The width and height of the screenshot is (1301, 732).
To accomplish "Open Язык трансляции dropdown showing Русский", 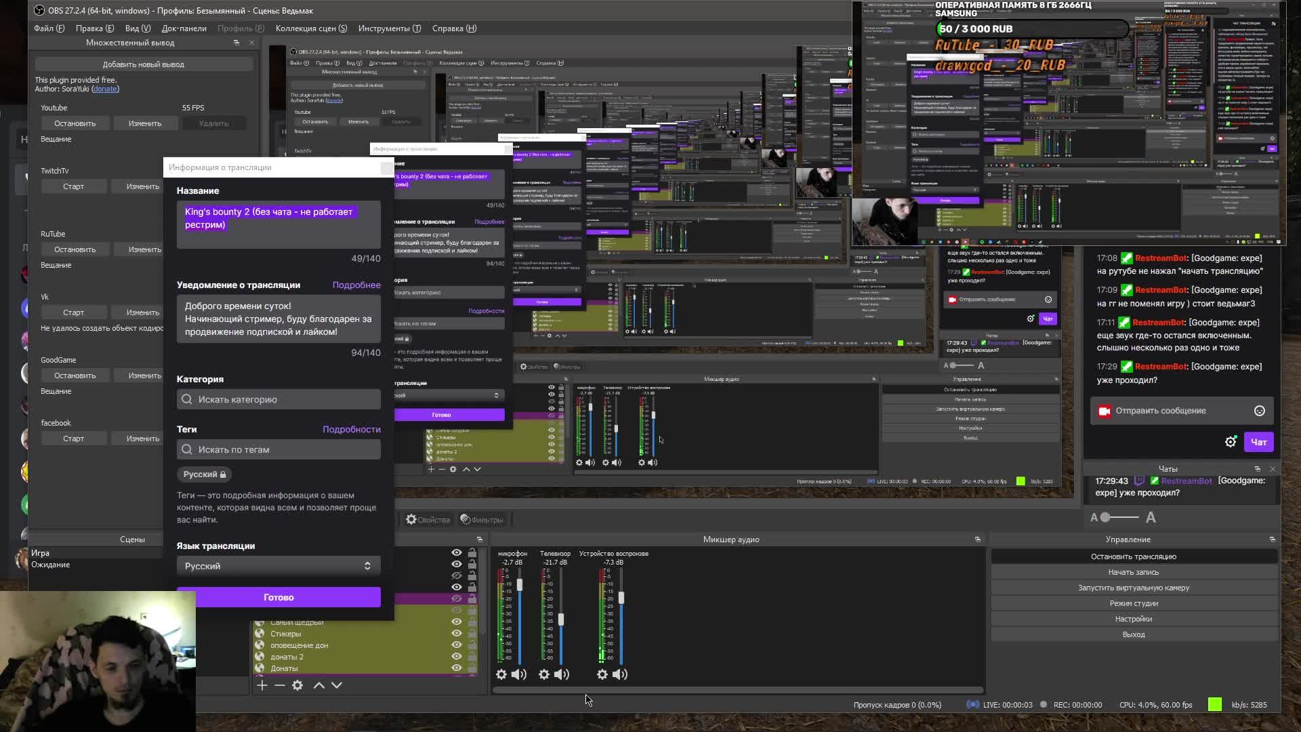I will [x=278, y=566].
